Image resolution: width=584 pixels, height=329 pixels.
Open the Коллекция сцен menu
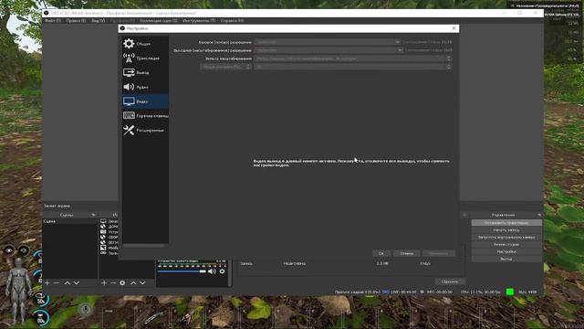[x=159, y=20]
